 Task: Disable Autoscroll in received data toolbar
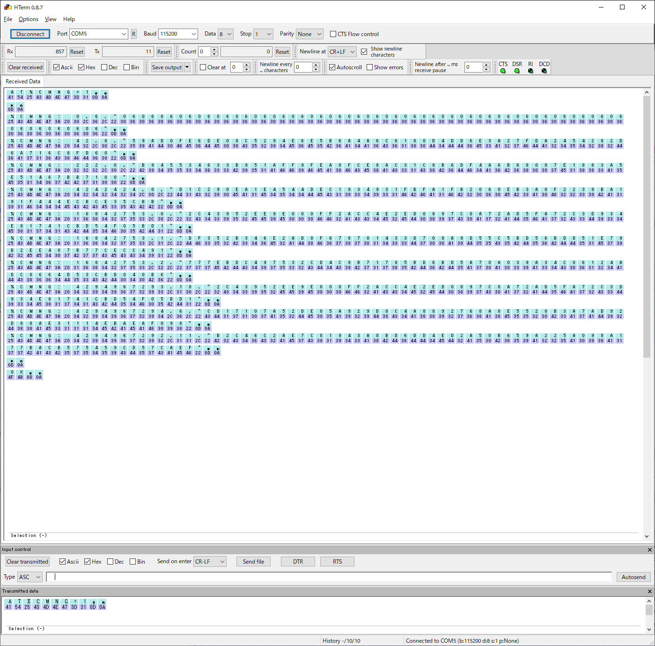point(332,67)
